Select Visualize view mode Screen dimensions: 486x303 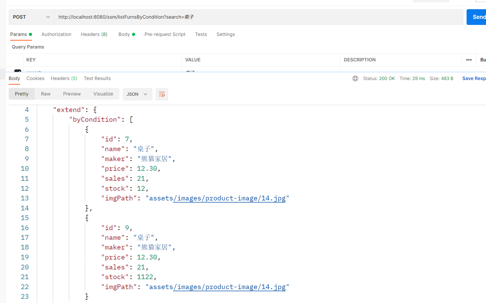(x=103, y=94)
